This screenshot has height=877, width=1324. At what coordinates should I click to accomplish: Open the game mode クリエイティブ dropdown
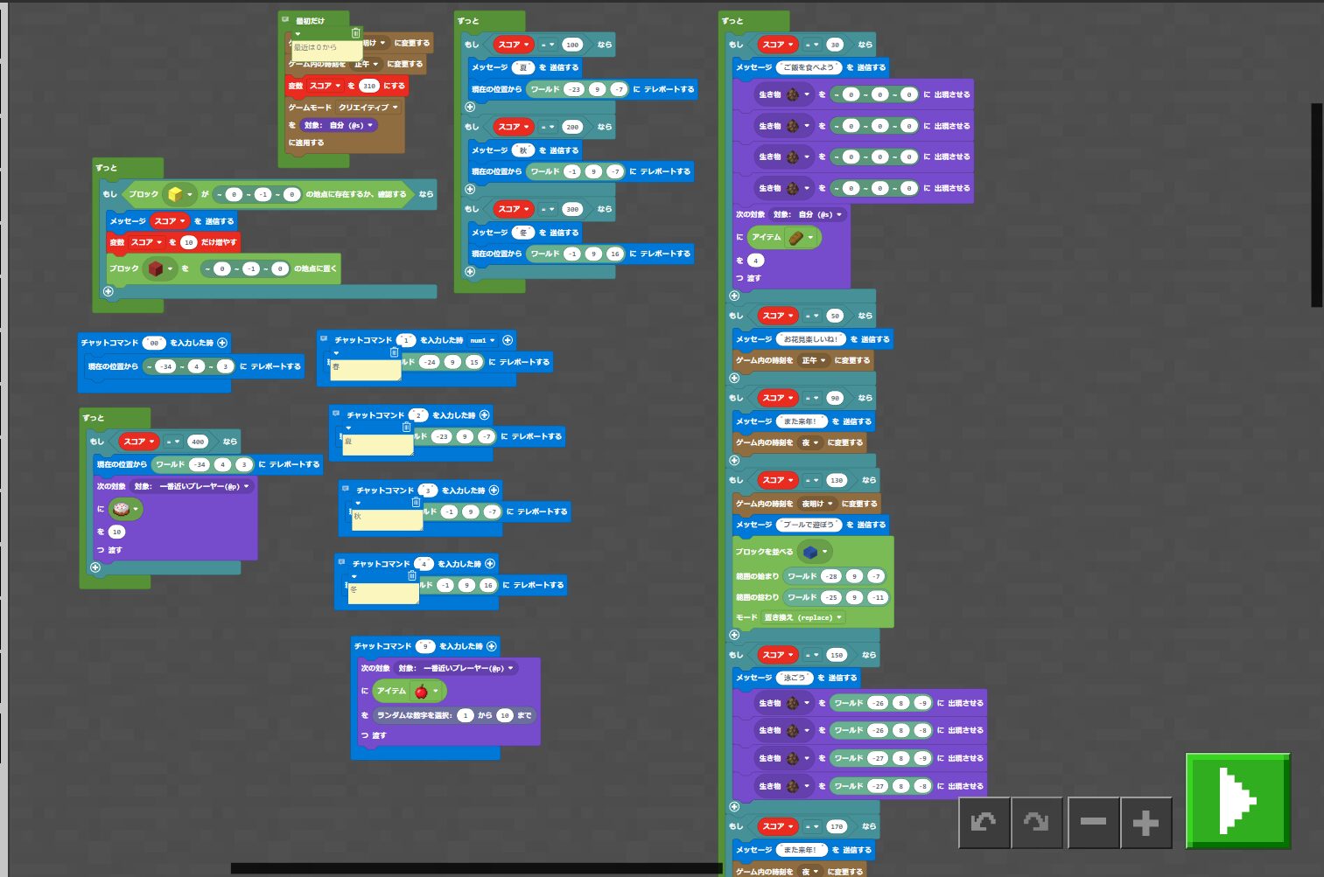pyautogui.click(x=368, y=108)
